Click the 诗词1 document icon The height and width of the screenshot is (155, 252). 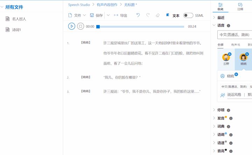(x=7, y=29)
